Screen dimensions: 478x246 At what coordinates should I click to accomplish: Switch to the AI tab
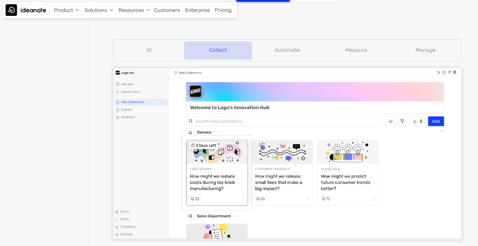(x=149, y=50)
